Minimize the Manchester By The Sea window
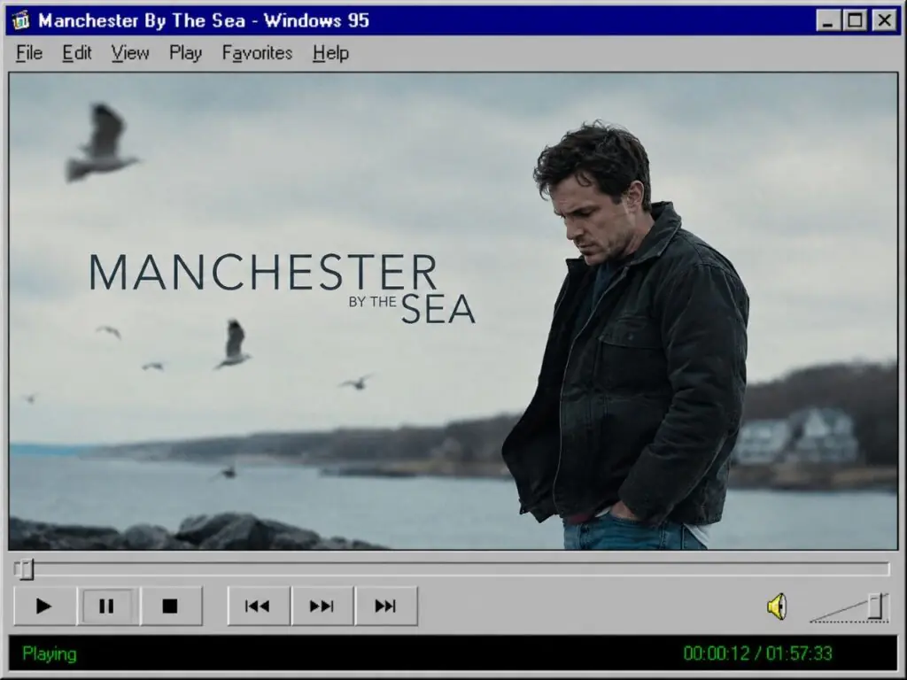 click(828, 21)
